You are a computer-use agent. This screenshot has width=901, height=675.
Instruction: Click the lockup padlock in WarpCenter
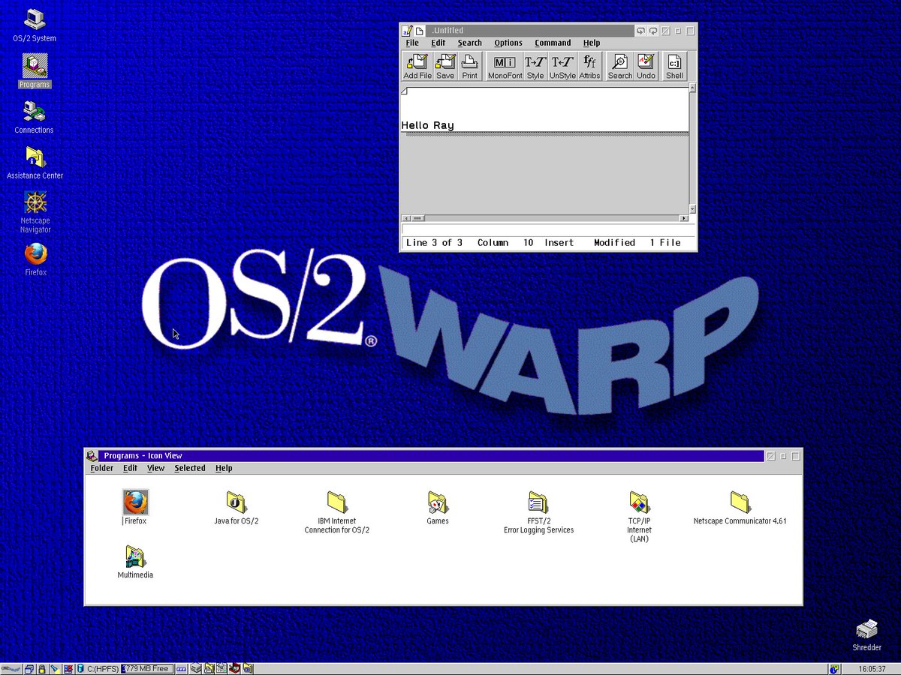coord(42,669)
